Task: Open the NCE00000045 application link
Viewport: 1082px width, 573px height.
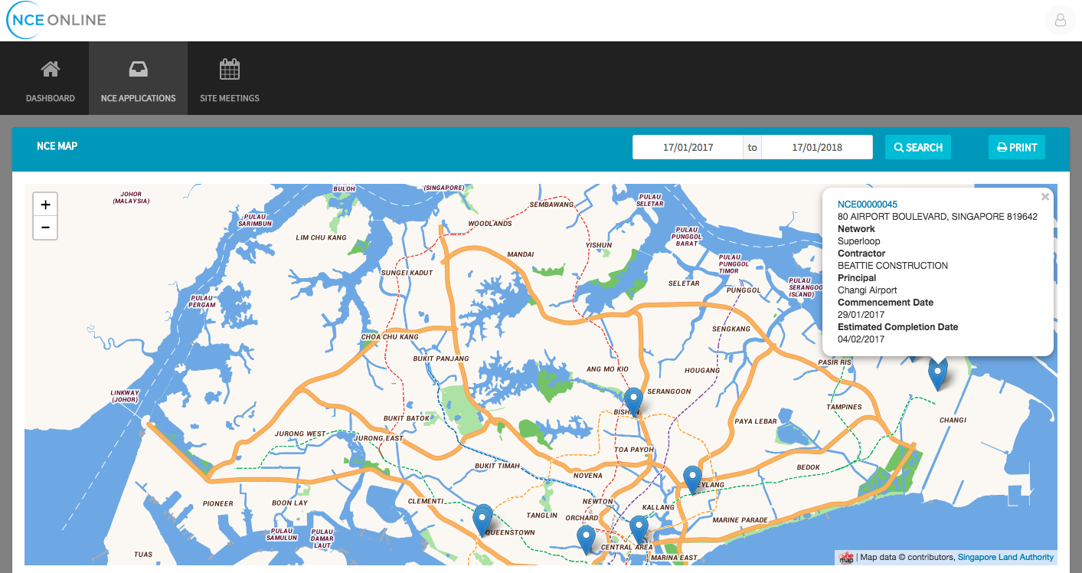Action: click(x=867, y=205)
